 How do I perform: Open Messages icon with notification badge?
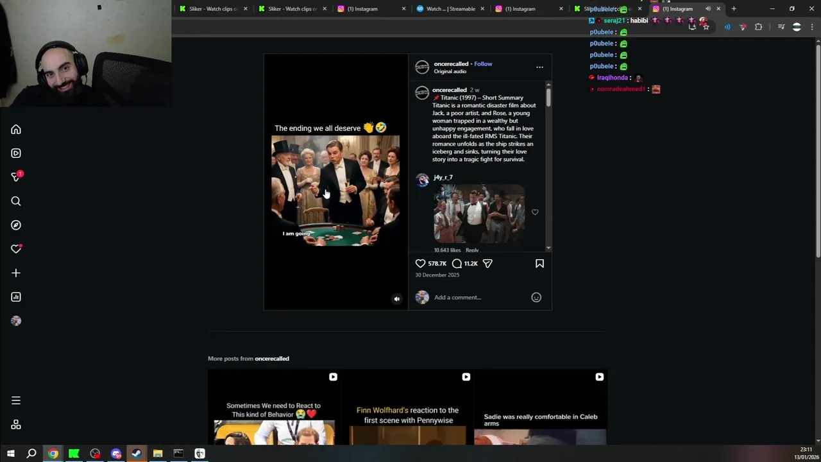pos(16,177)
